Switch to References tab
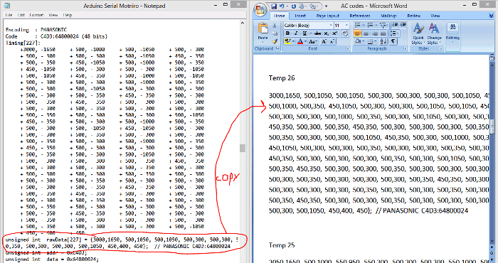Screen dimensions: 498x263 [360, 16]
